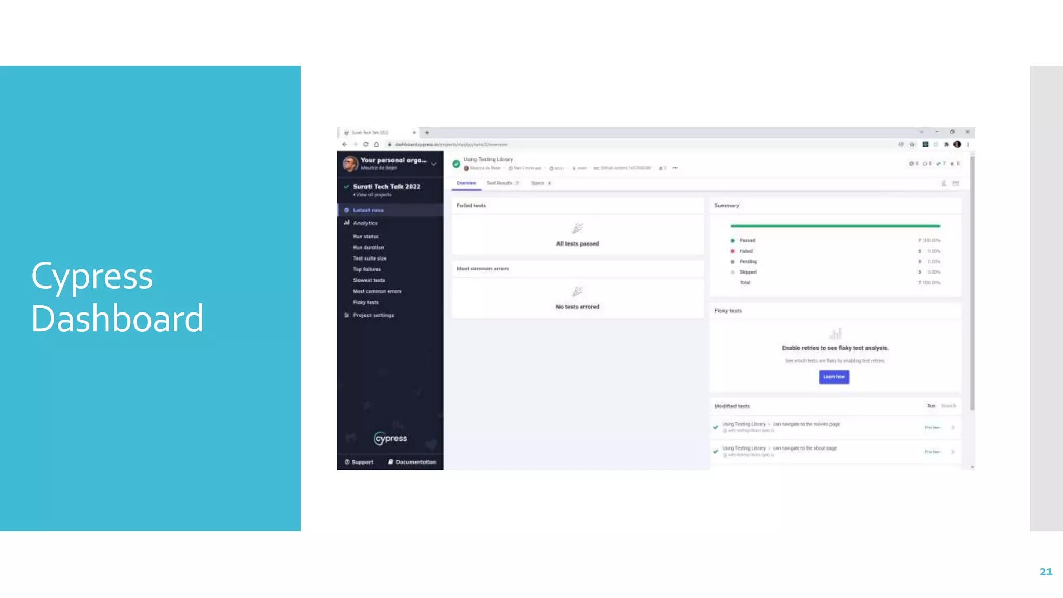Click the No tests errored message
The height and width of the screenshot is (598, 1063).
click(578, 307)
